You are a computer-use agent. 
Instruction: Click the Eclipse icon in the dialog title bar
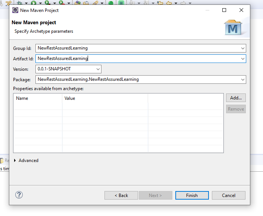point(15,10)
